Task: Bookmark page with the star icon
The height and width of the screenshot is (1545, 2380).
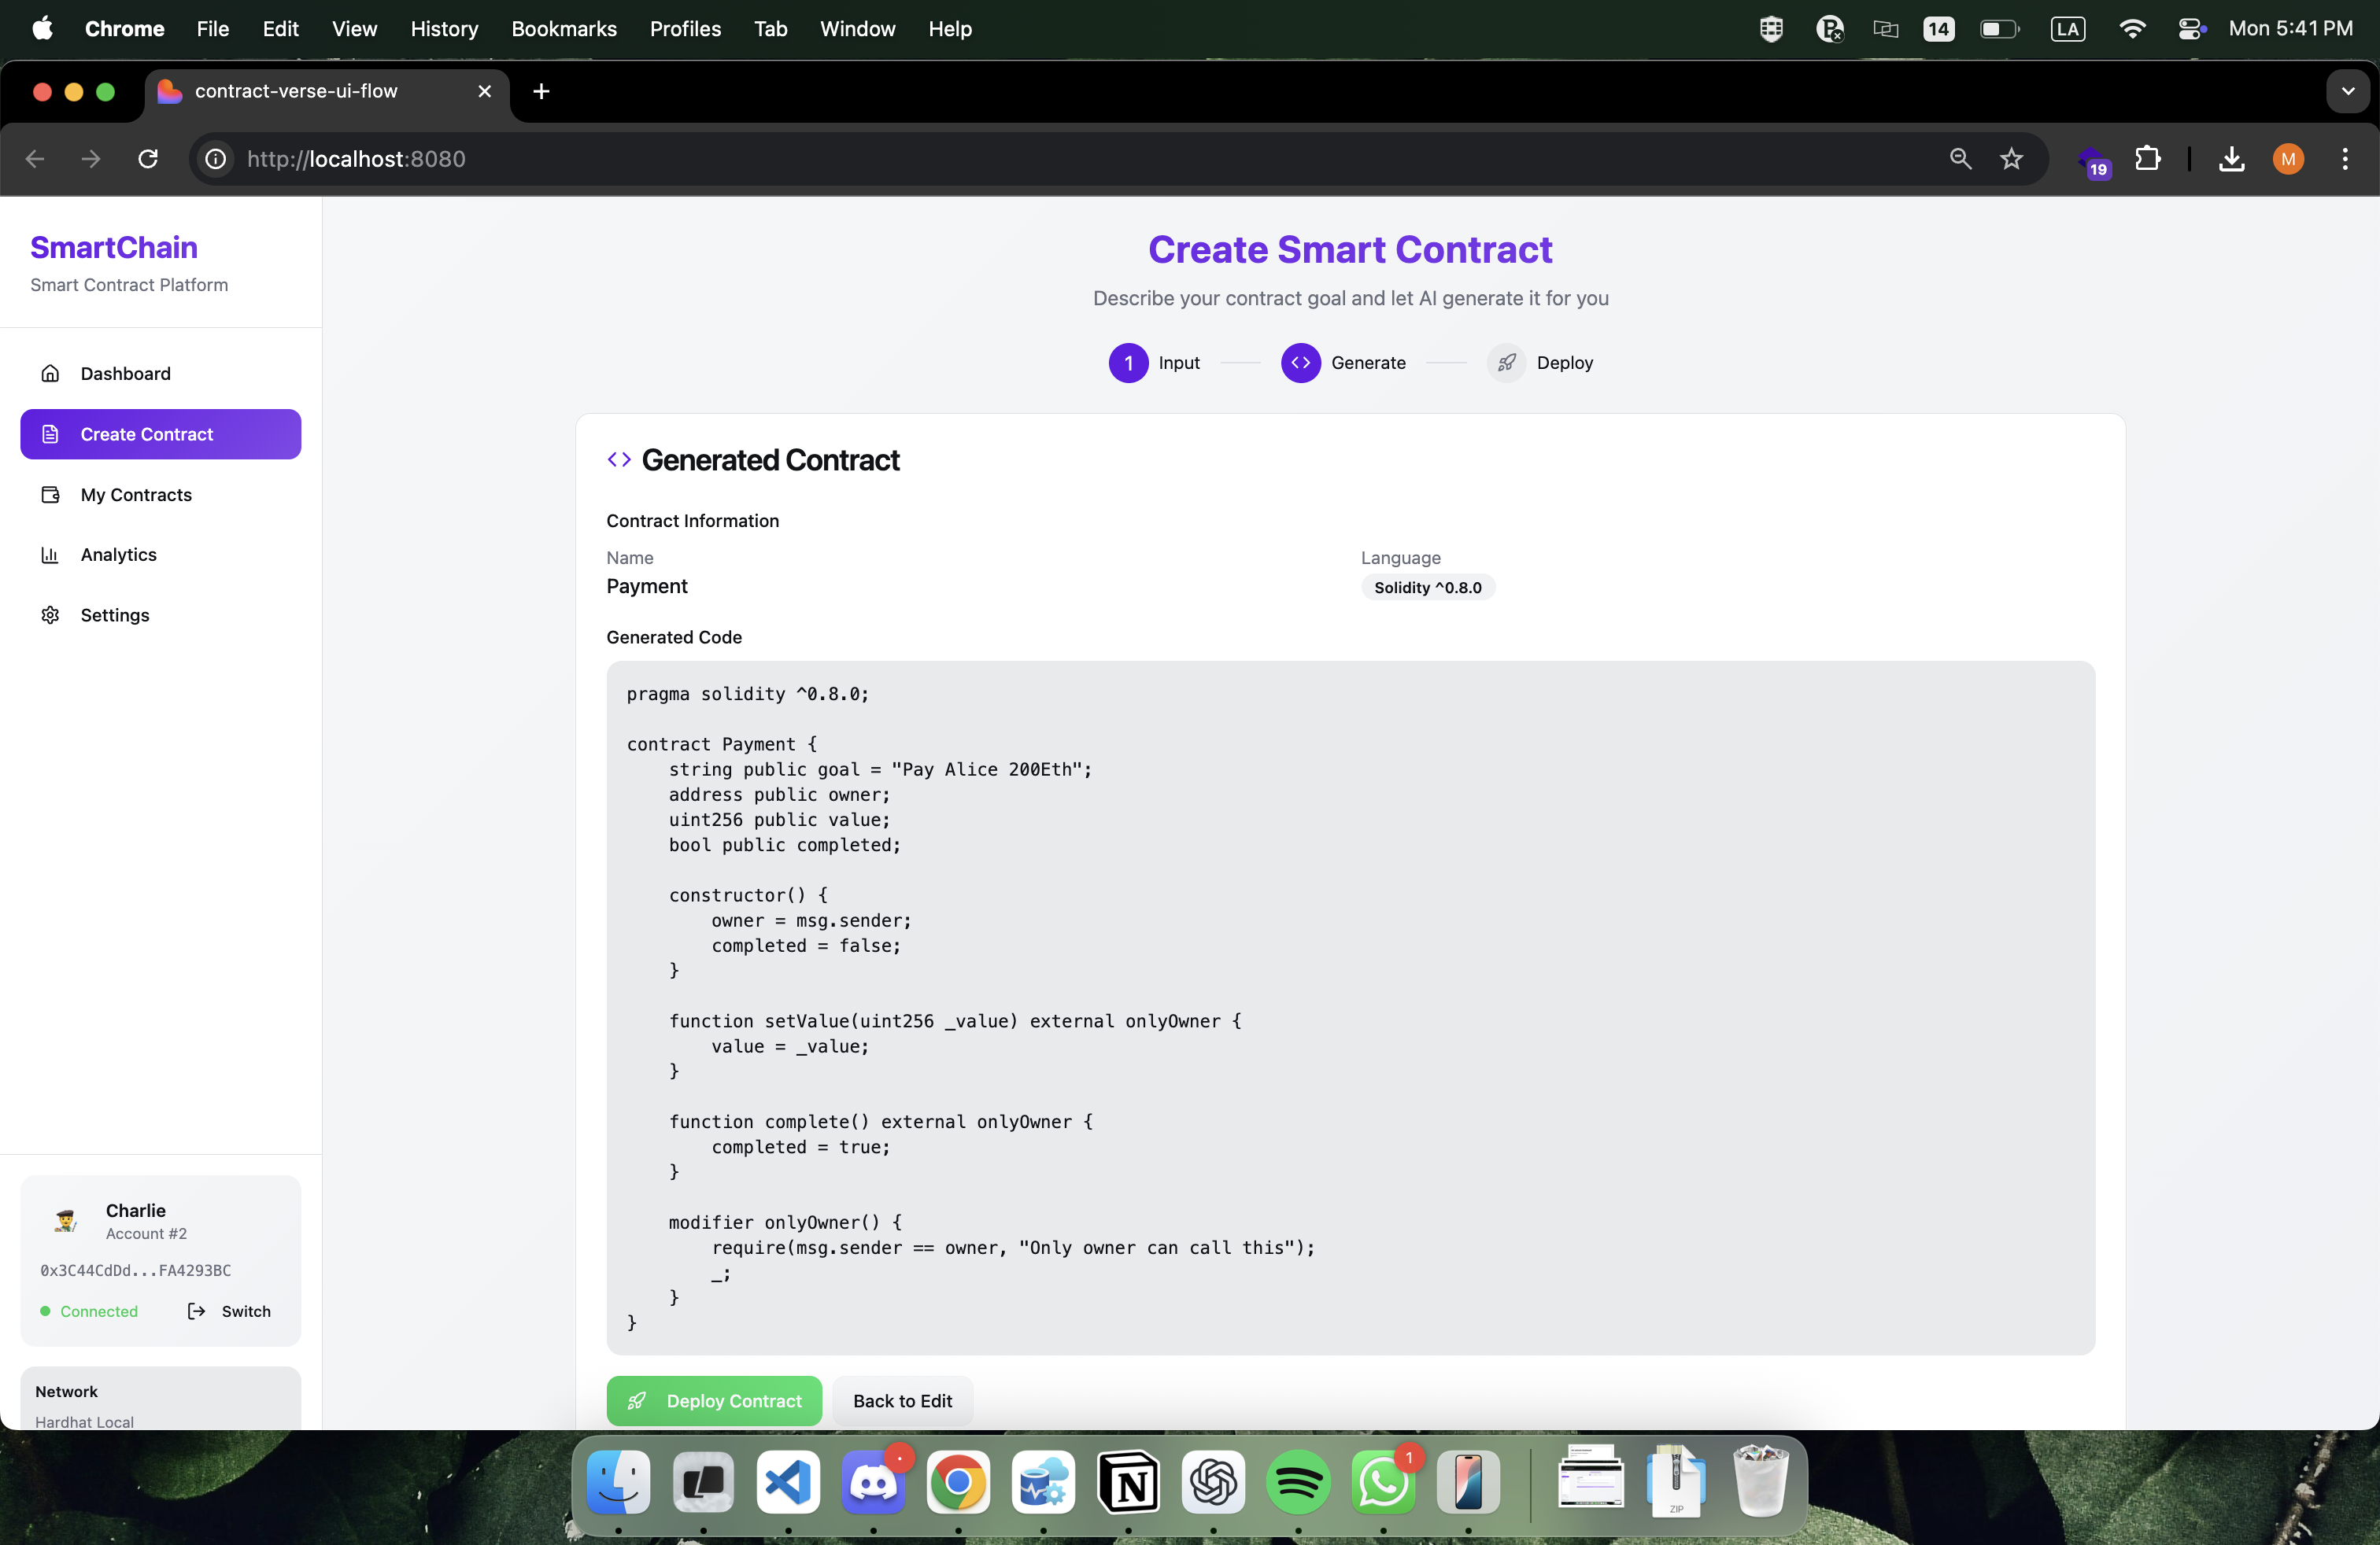Action: (x=2011, y=159)
